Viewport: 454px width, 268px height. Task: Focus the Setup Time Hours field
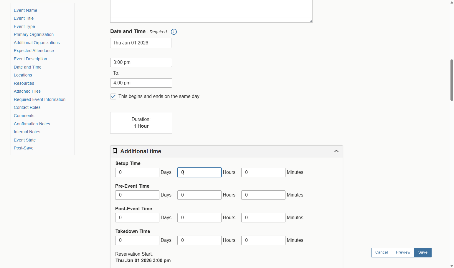[x=199, y=172]
